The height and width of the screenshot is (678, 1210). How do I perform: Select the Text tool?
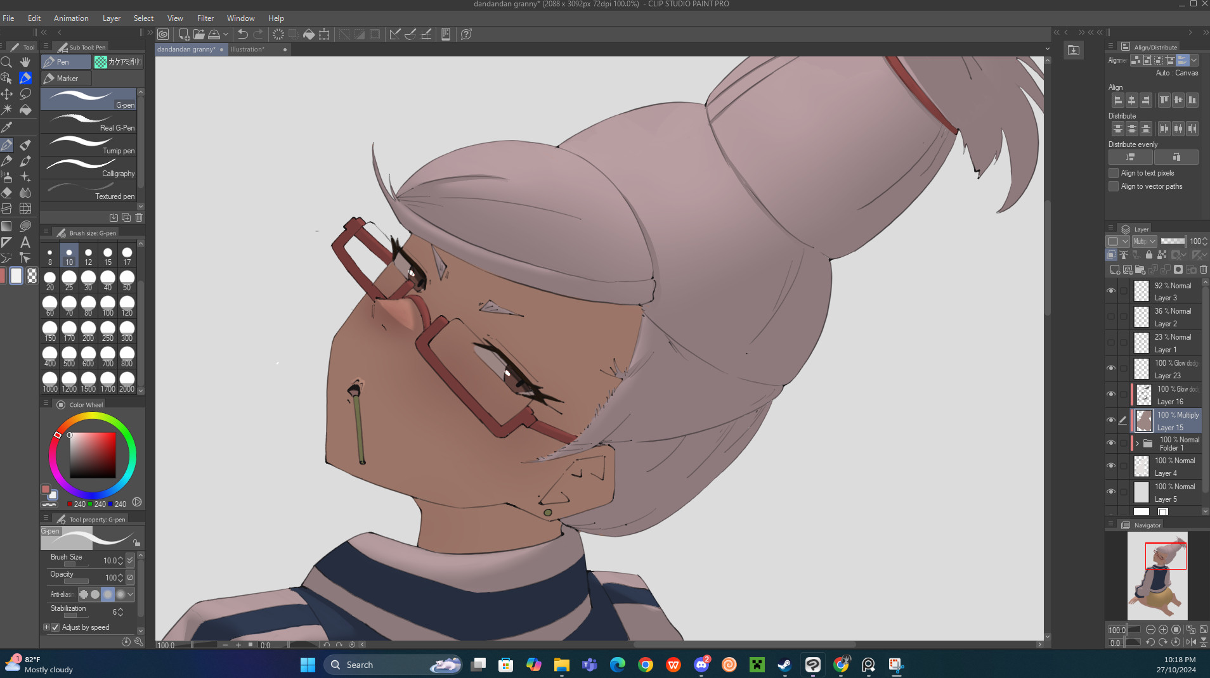[25, 242]
